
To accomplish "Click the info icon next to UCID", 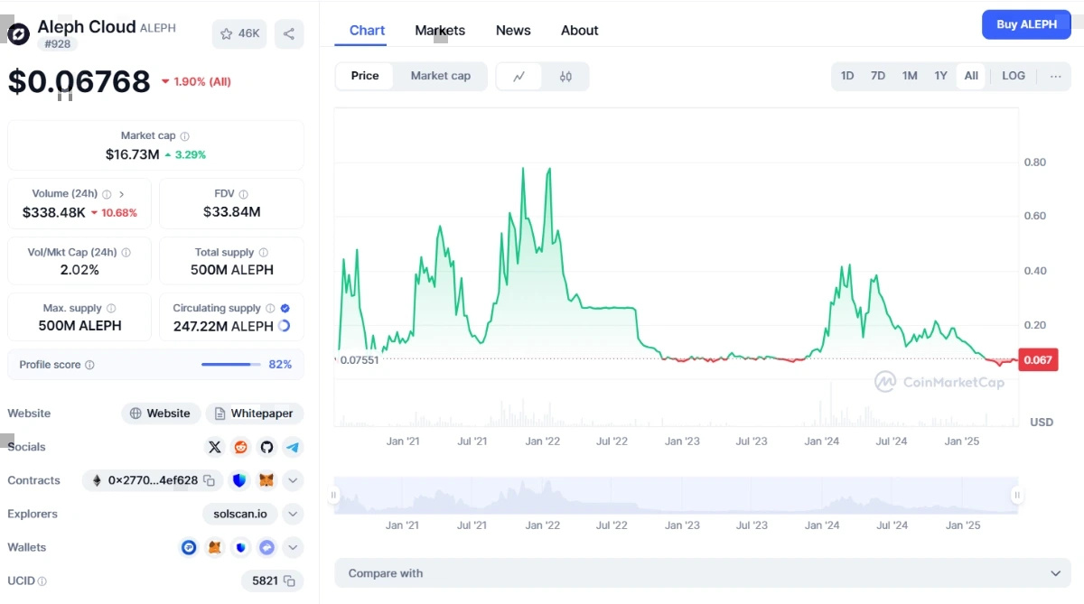I will [x=42, y=581].
